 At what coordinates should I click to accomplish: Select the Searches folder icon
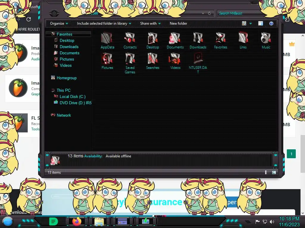pyautogui.click(x=153, y=58)
